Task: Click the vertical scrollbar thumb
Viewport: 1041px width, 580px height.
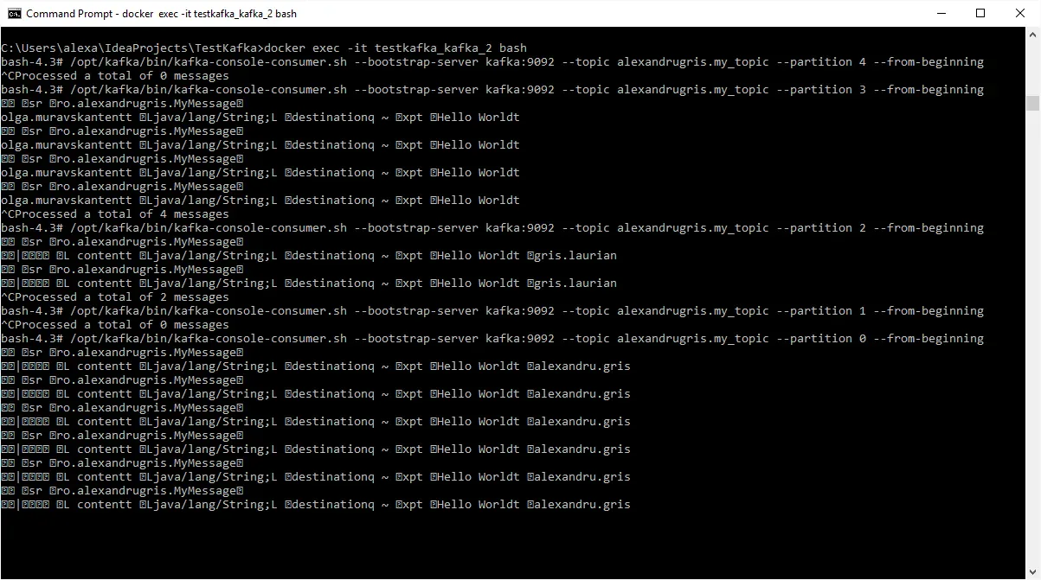Action: 1032,103
